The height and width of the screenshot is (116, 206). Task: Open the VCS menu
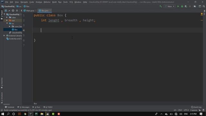pos(71,2)
